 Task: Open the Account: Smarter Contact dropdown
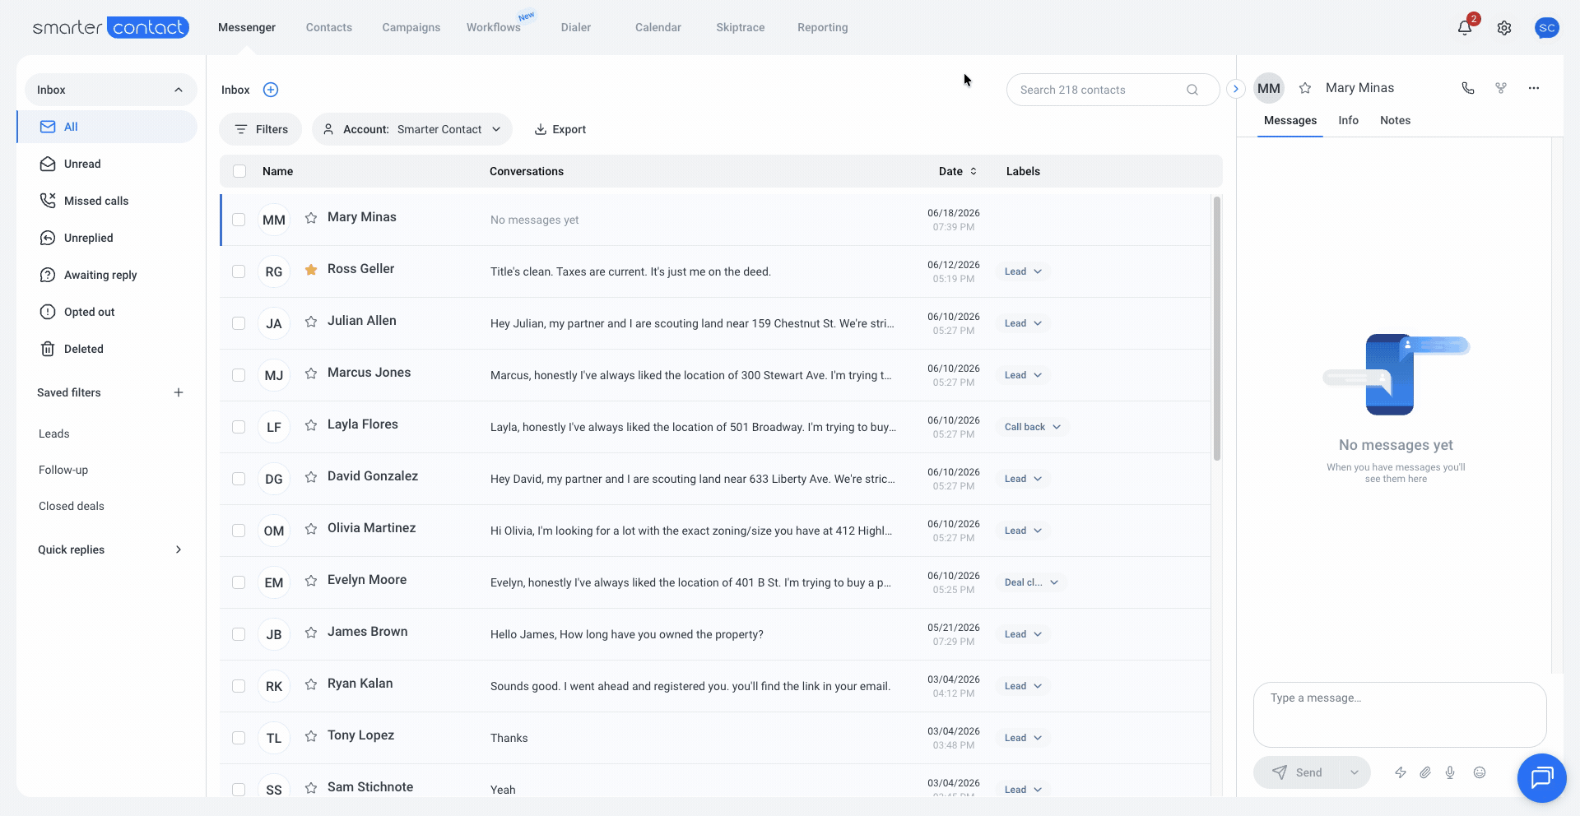point(412,129)
